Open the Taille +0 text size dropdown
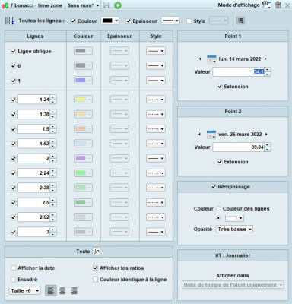The height and width of the screenshot is (304, 292). click(x=25, y=290)
